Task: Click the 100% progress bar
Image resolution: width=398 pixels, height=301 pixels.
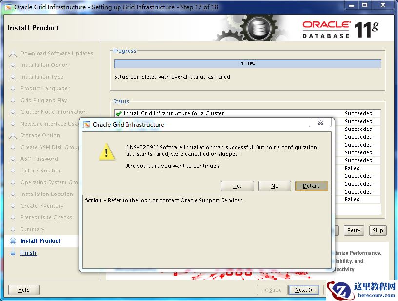Action: coord(248,64)
